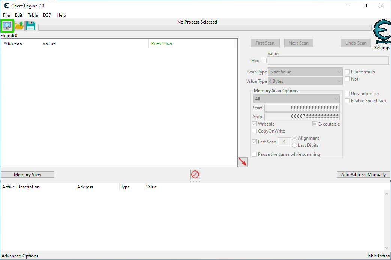
Task: Click the Settings label under the logo
Action: point(382,47)
